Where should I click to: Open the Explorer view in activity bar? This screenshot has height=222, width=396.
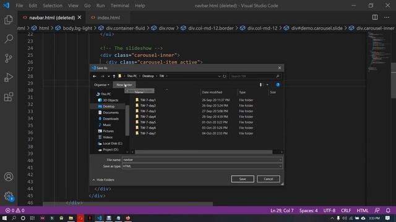9,20
